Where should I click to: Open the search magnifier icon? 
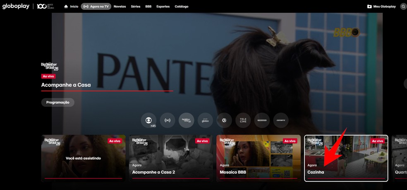coord(403,7)
